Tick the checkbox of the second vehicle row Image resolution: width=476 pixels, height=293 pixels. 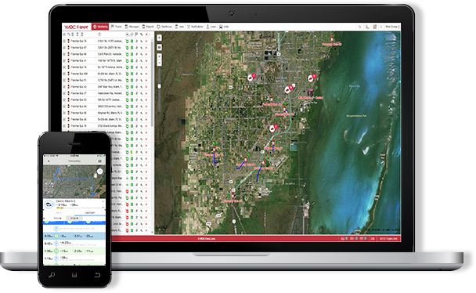point(64,48)
